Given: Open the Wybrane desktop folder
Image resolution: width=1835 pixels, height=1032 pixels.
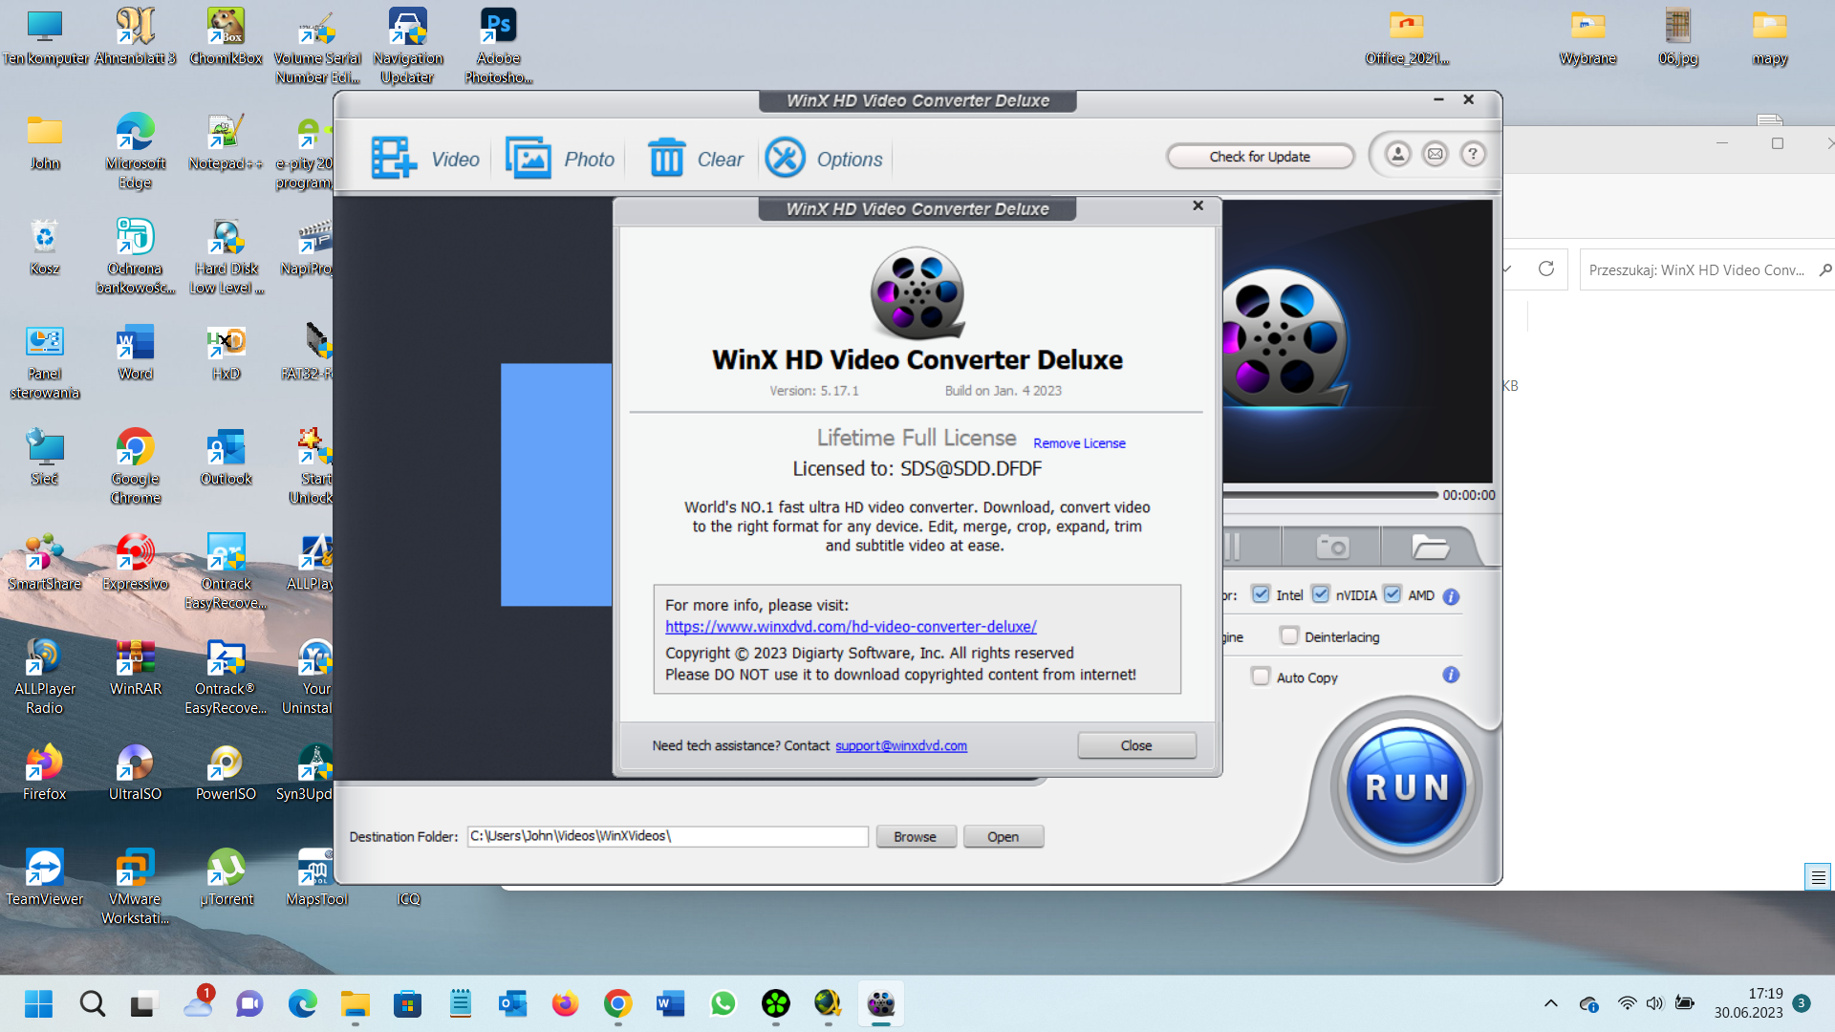Looking at the screenshot, I should pyautogui.click(x=1587, y=36).
